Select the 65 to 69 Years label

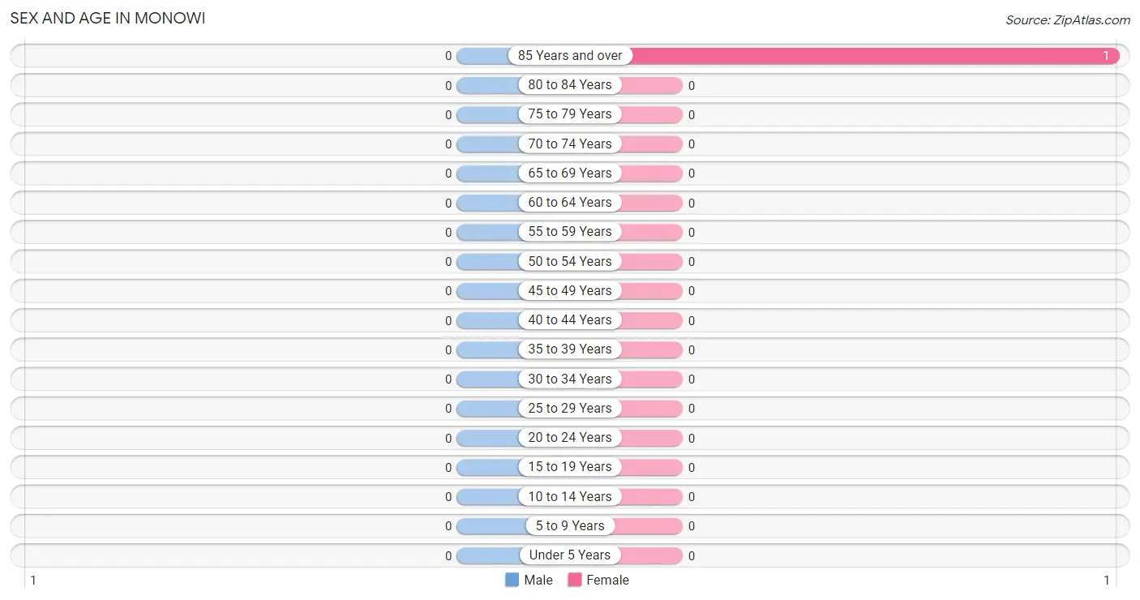[570, 173]
